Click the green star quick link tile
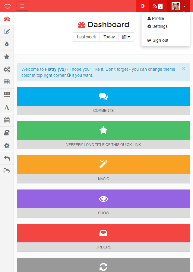The image size is (193, 272). pyautogui.click(x=103, y=131)
